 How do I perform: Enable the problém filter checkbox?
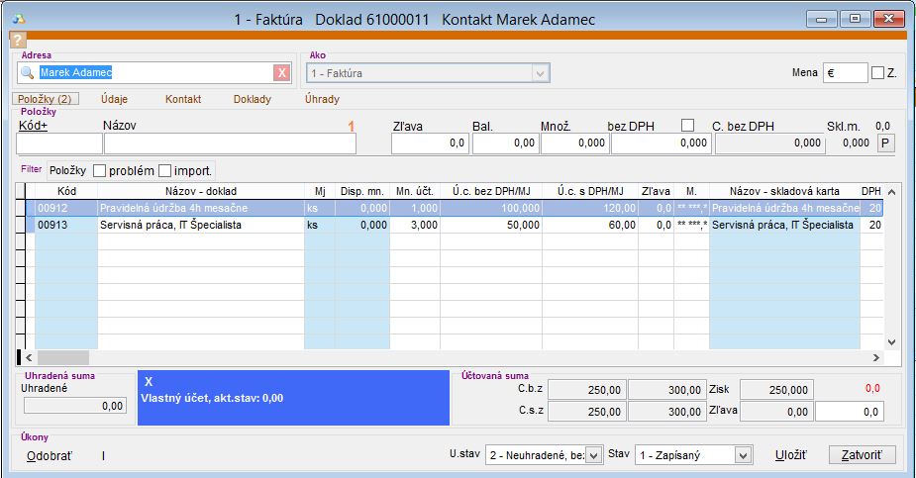click(x=99, y=170)
